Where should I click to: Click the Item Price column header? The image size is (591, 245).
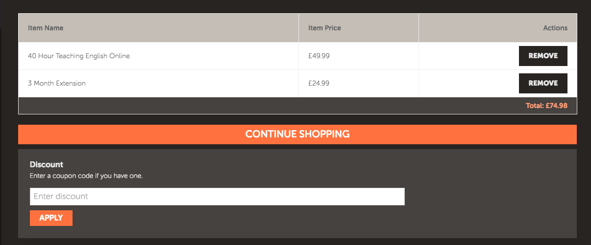(324, 28)
